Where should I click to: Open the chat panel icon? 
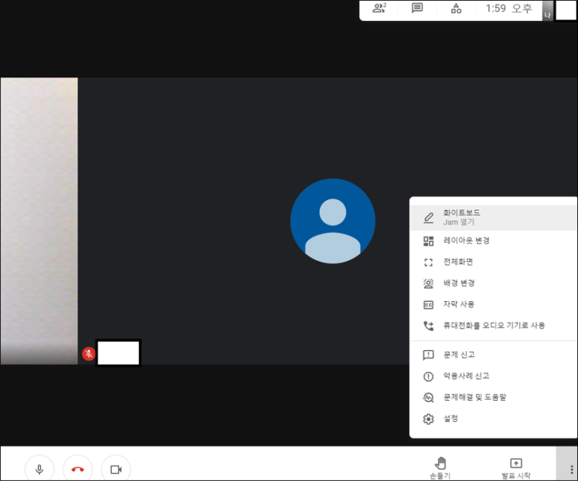point(417,8)
